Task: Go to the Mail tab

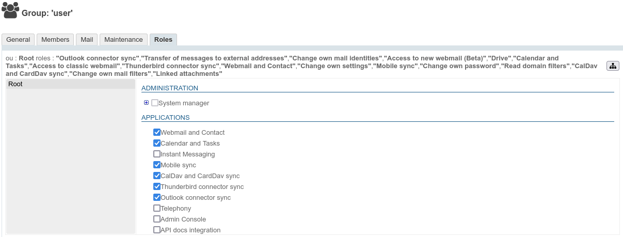Action: pos(87,40)
